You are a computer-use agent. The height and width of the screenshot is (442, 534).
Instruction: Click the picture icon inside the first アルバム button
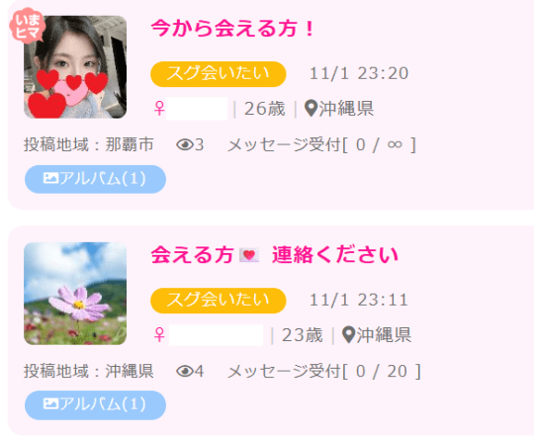coord(50,178)
